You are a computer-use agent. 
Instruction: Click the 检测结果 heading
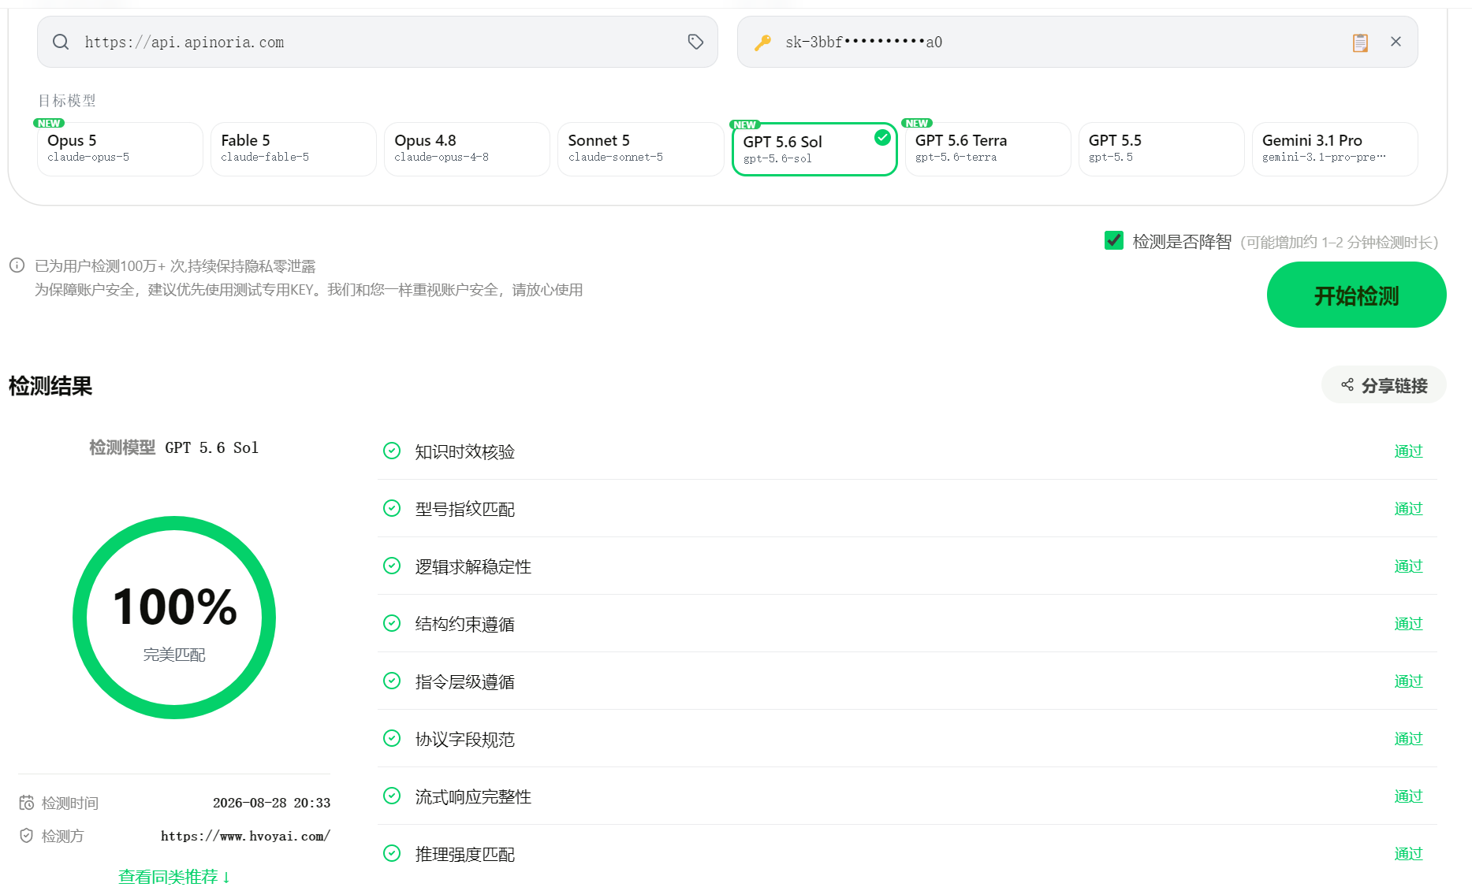tap(50, 385)
